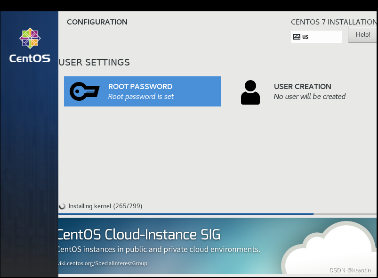Viewport: 378px width, 278px height.
Task: Click the 'No user will be created' text
Action: point(310,97)
